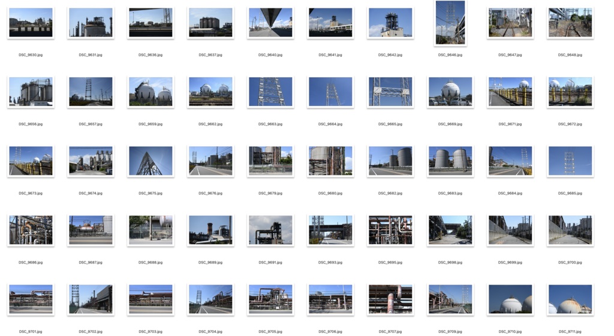Select the DSC_9659.jpg photo thumbnail
Screen dimensions: 614x336
coord(151,92)
